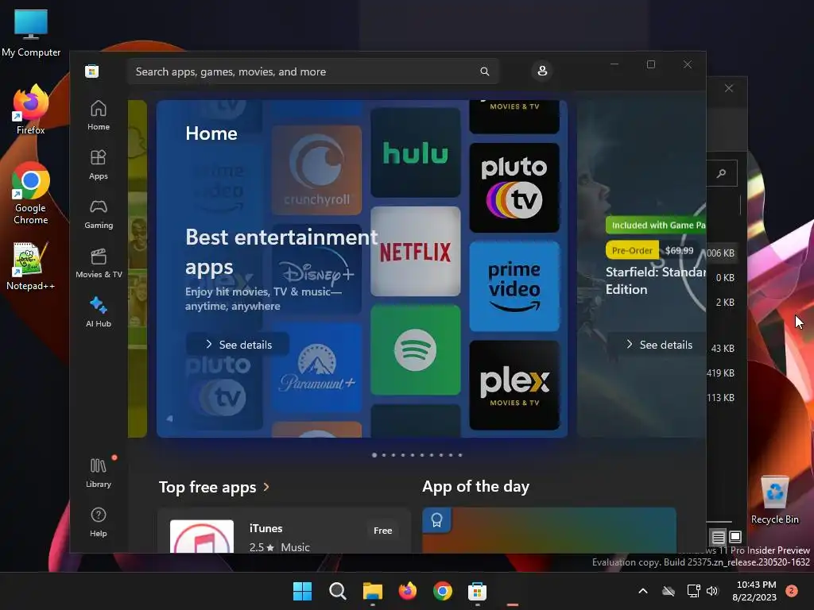Select the Netflix app tile

coord(415,252)
